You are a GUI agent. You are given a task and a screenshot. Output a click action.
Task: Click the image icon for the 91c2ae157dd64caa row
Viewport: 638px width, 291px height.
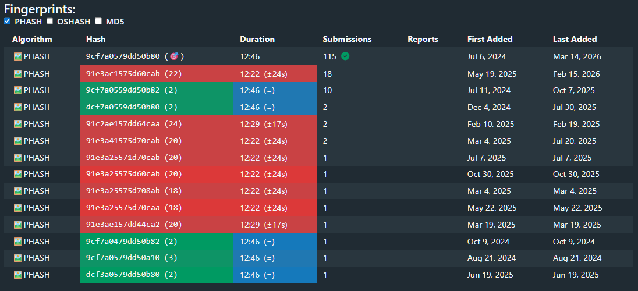point(17,124)
